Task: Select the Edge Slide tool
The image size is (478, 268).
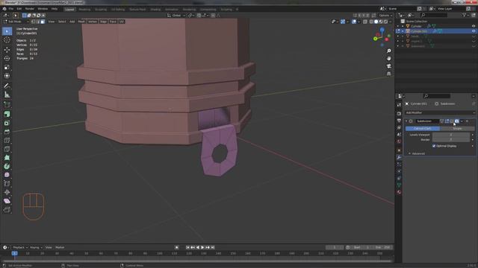Action: coord(7,184)
